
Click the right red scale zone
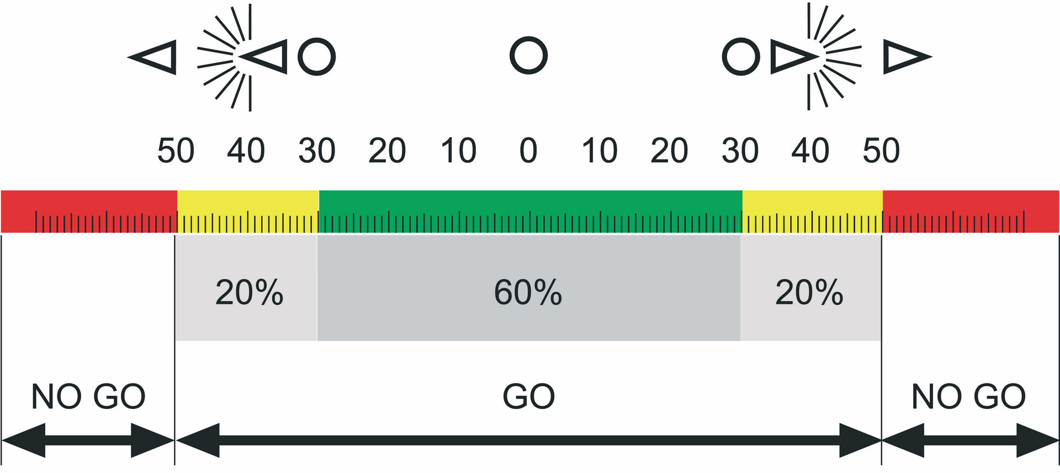pos(971,211)
